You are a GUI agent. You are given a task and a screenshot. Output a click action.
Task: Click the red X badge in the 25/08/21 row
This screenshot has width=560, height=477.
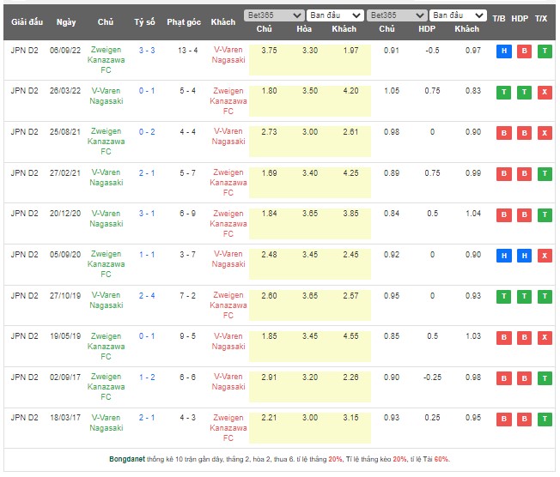[545, 133]
